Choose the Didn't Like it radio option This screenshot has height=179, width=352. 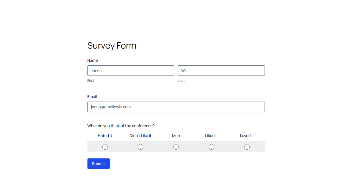pyautogui.click(x=141, y=147)
